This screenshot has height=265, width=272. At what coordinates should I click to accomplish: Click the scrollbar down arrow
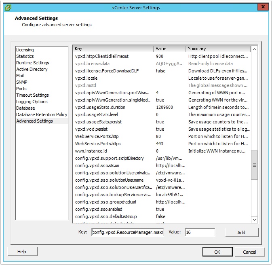[254, 220]
